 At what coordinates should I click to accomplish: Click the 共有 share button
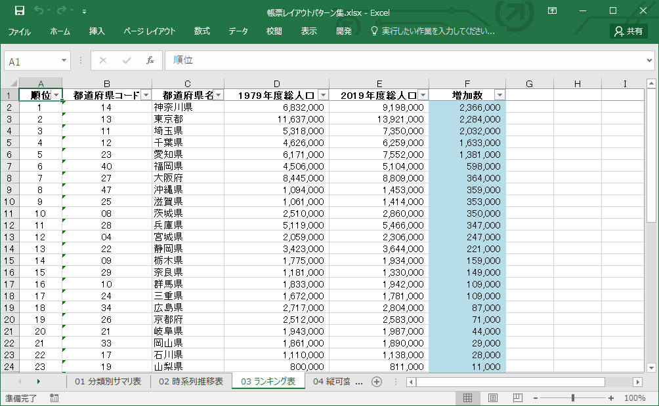629,31
